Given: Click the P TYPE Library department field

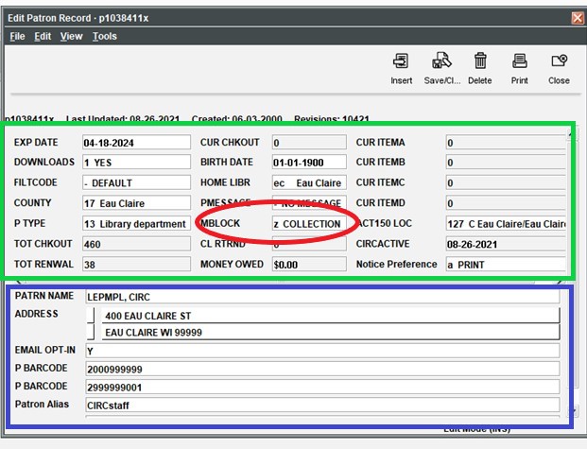Looking at the screenshot, I should (x=136, y=224).
